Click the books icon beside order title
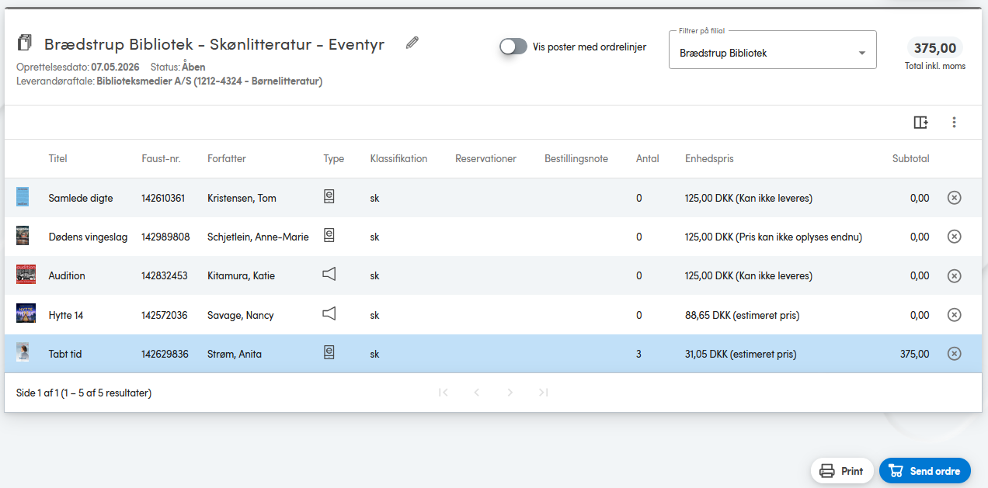 [26, 43]
